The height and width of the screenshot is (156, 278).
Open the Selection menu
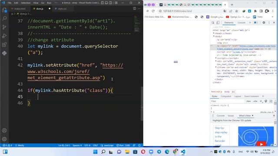point(26,3)
